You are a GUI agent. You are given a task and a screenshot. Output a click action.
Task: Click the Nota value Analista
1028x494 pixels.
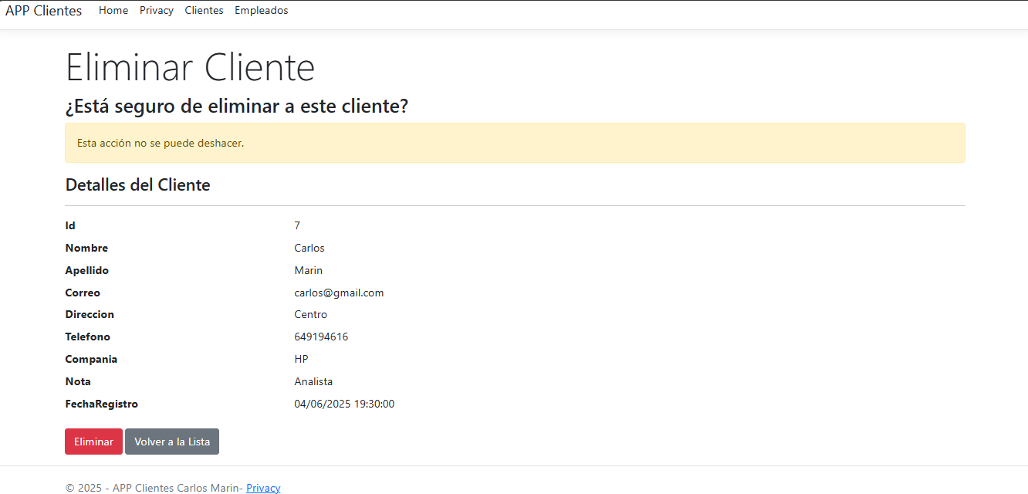tap(313, 381)
